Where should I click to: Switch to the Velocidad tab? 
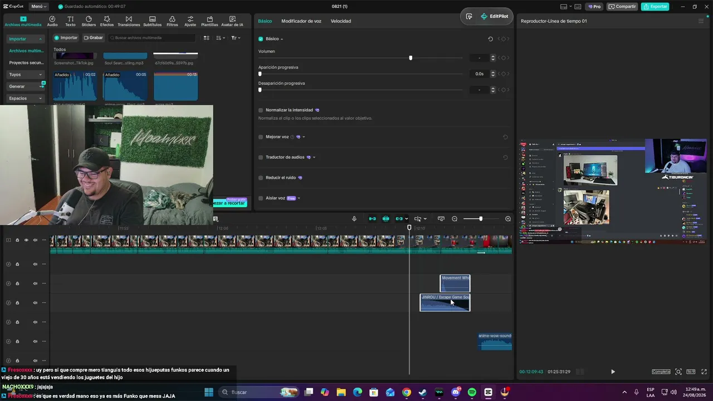pyautogui.click(x=341, y=21)
